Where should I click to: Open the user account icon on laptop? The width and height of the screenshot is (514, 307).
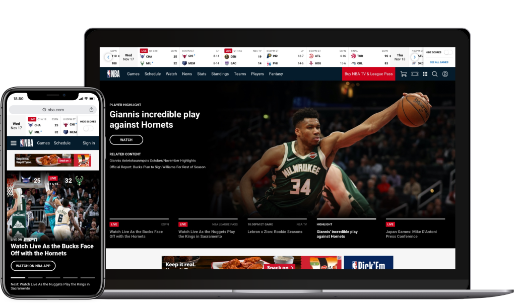[445, 74]
